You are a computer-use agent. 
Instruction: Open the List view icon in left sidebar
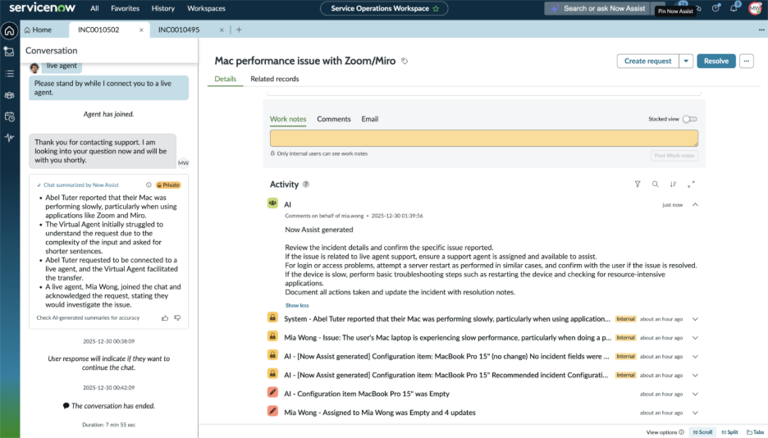click(9, 73)
